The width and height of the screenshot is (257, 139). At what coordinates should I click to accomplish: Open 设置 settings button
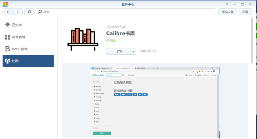(x=245, y=12)
